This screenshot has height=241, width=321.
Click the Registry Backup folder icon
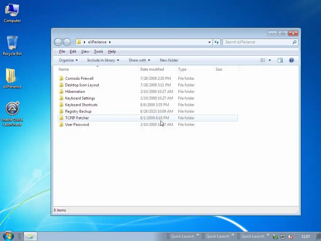pos(61,111)
